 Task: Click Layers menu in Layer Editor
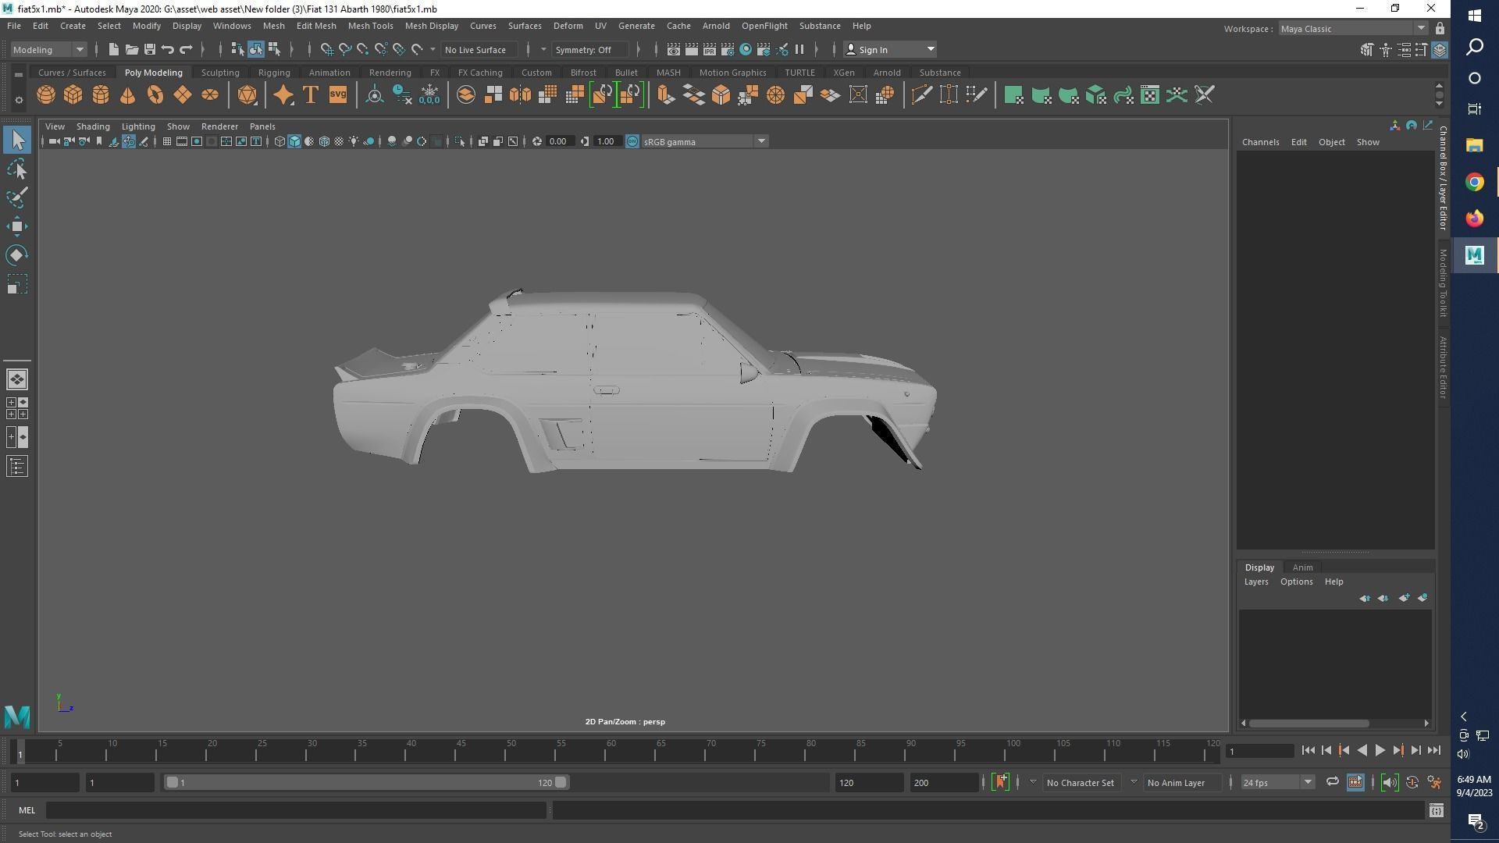coord(1256,582)
